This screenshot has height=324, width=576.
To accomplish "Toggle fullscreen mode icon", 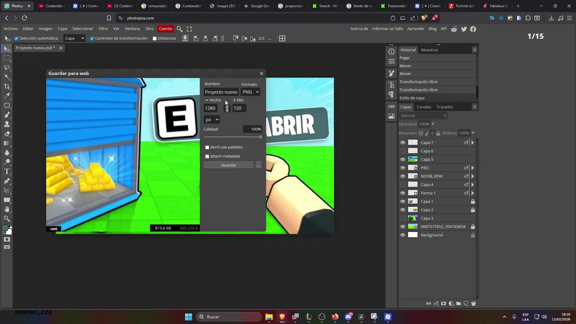I will [189, 29].
